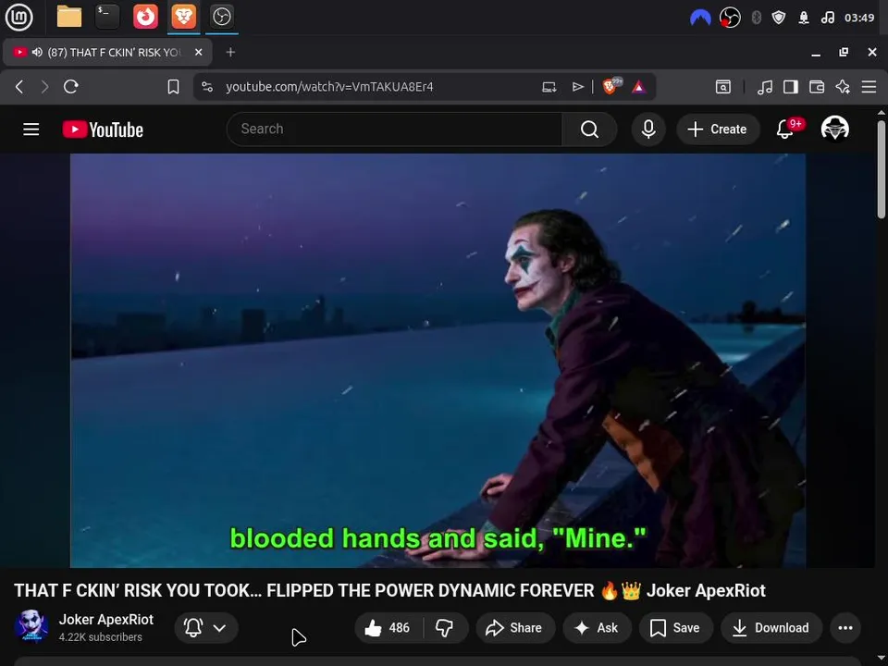Open OBS Studio from the panel

point(221,17)
